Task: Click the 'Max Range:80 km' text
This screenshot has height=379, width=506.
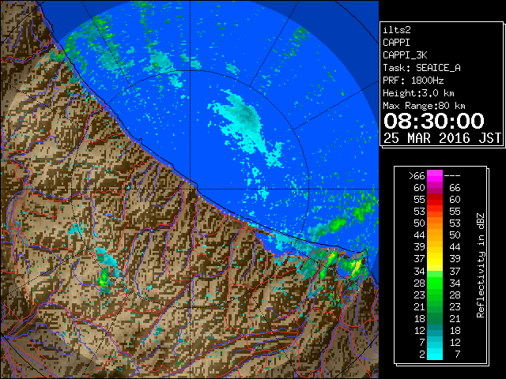Action: coord(424,106)
